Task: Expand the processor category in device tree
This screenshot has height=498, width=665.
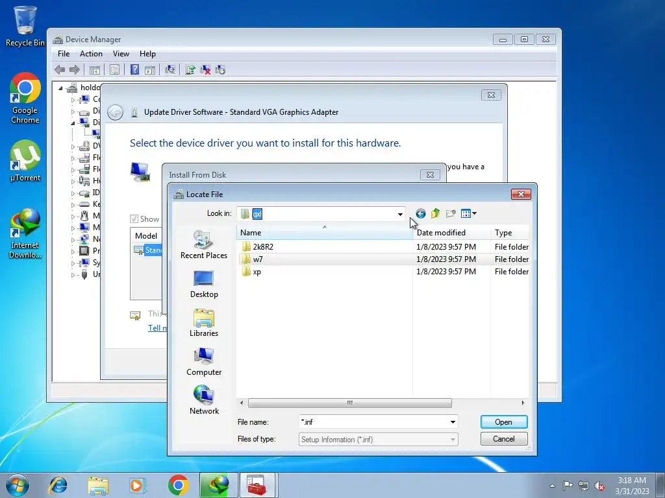Action: coord(73,252)
